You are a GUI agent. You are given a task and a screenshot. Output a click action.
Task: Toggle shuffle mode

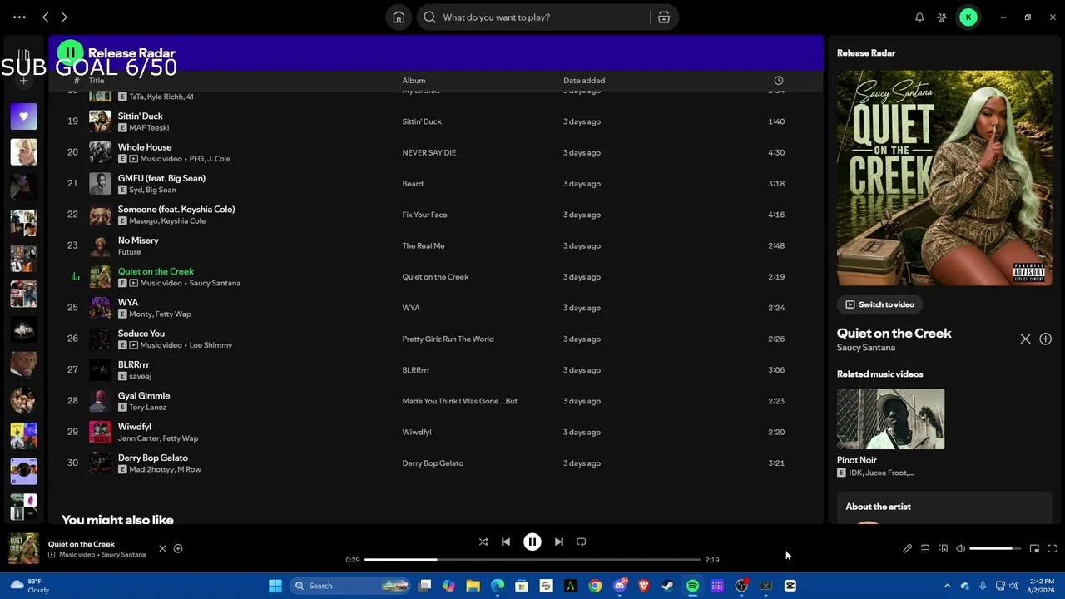(483, 542)
